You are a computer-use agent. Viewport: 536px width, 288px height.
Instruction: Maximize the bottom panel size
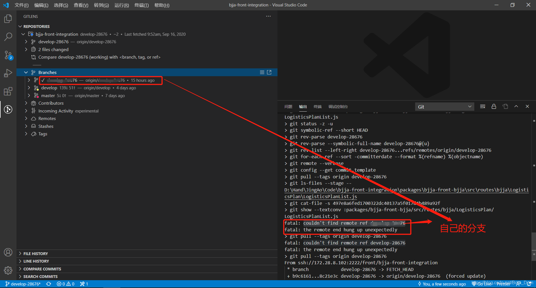[516, 107]
